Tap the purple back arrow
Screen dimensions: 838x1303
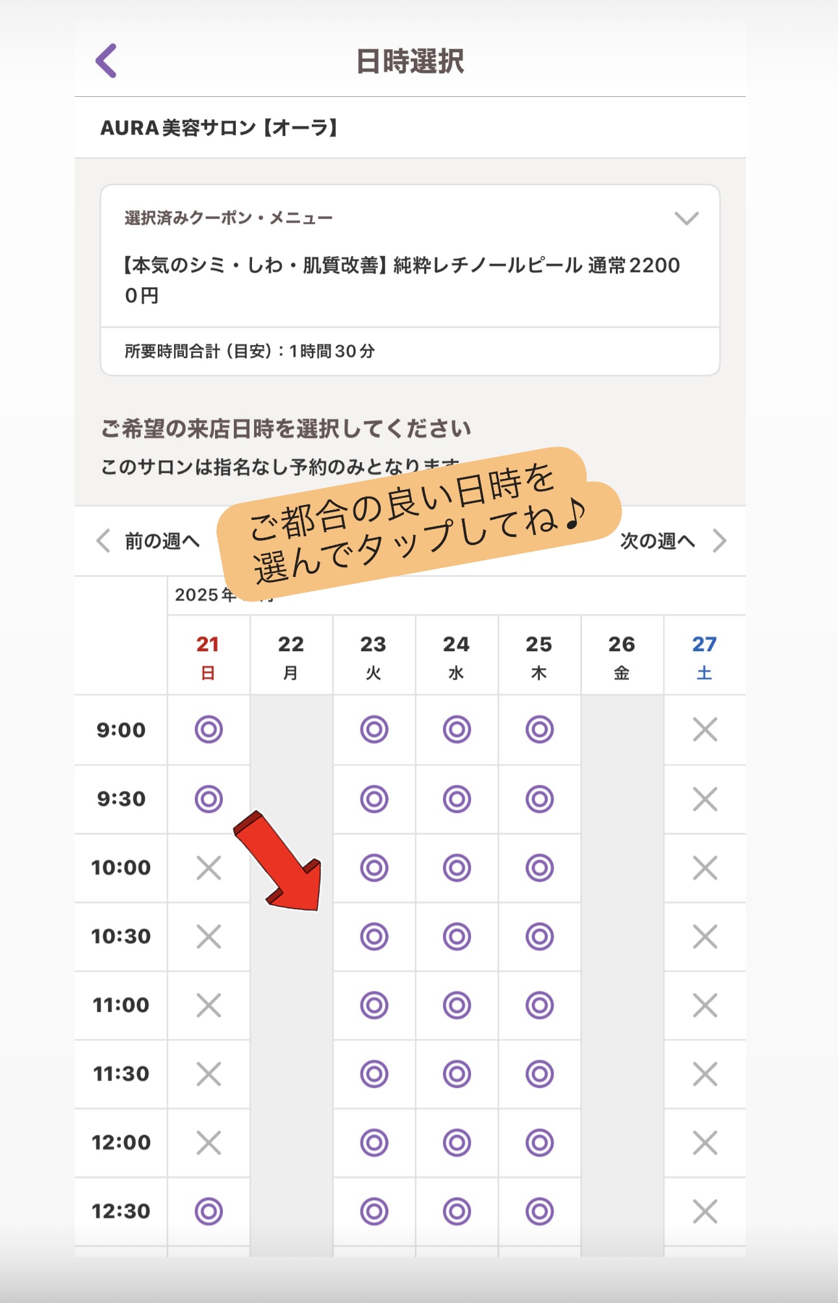point(107,61)
